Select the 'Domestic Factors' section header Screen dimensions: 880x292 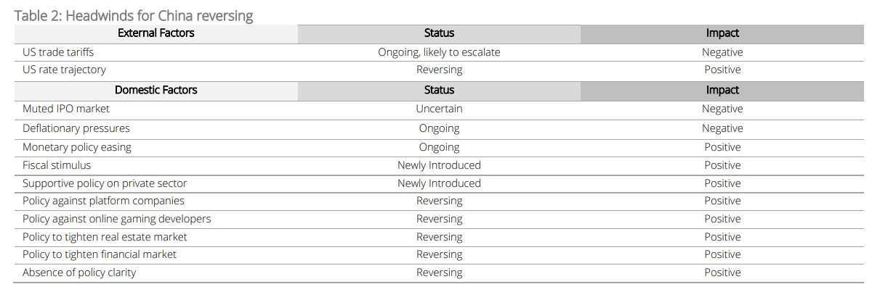pyautogui.click(x=156, y=90)
